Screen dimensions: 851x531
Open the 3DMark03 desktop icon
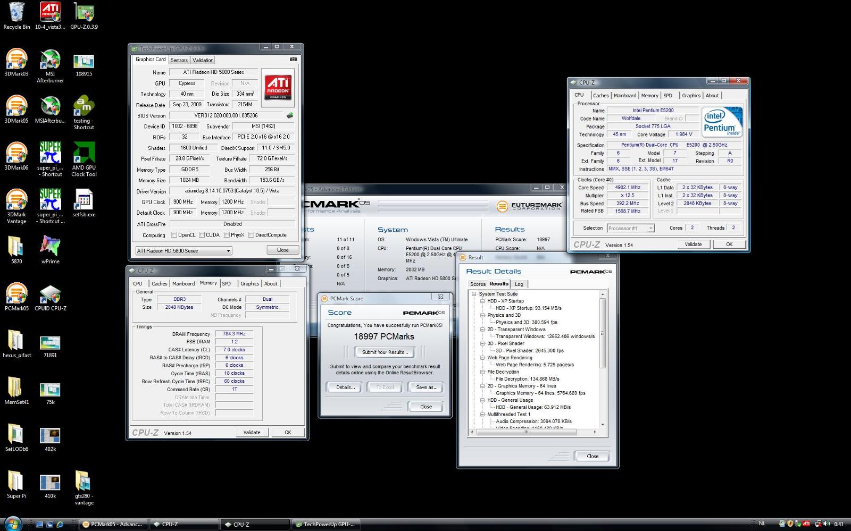(16, 63)
